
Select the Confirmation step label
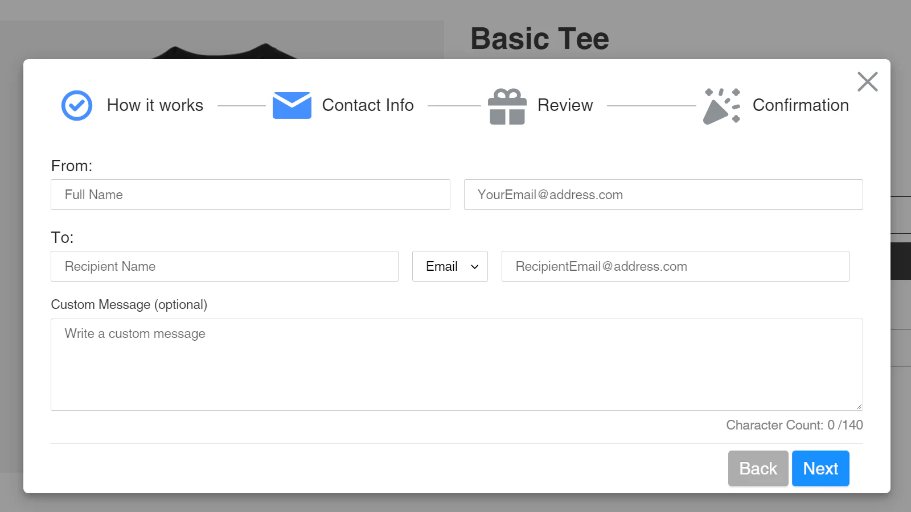(801, 105)
